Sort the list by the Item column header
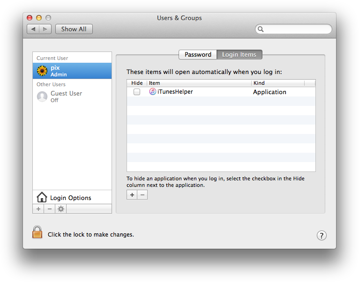The width and height of the screenshot is (359, 282). [x=199, y=83]
